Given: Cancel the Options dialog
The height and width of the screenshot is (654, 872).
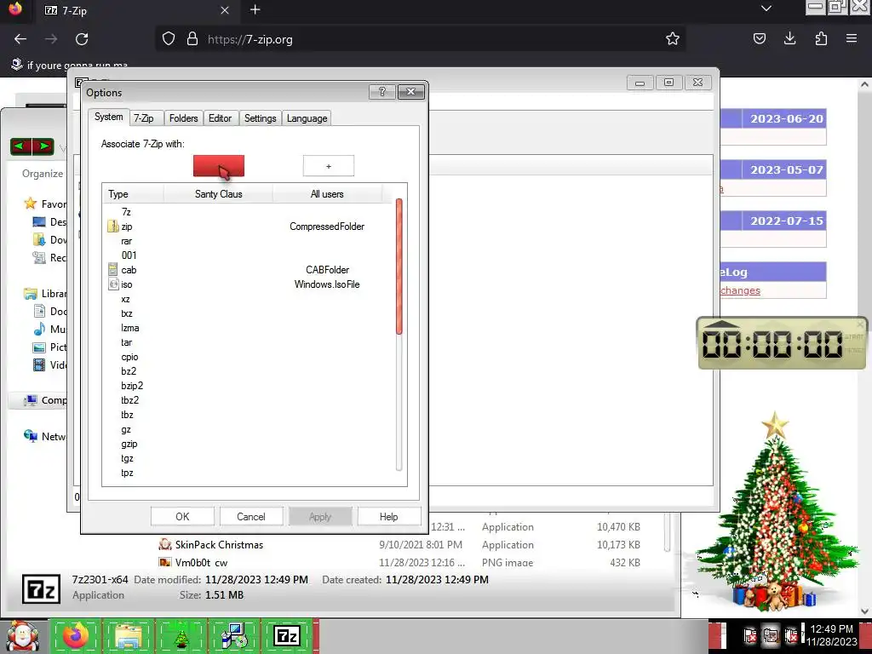Looking at the screenshot, I should (251, 517).
